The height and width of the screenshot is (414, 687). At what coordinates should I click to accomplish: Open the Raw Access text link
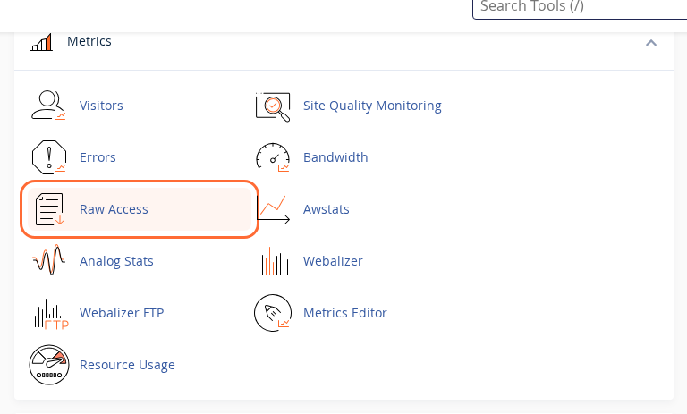[x=114, y=209]
